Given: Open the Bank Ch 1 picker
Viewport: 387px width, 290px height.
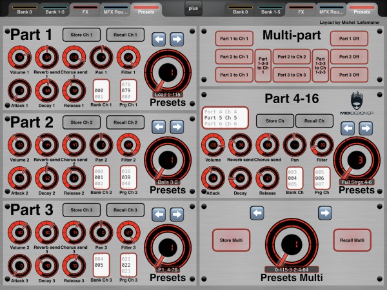Looking at the screenshot, I should 101,90.
